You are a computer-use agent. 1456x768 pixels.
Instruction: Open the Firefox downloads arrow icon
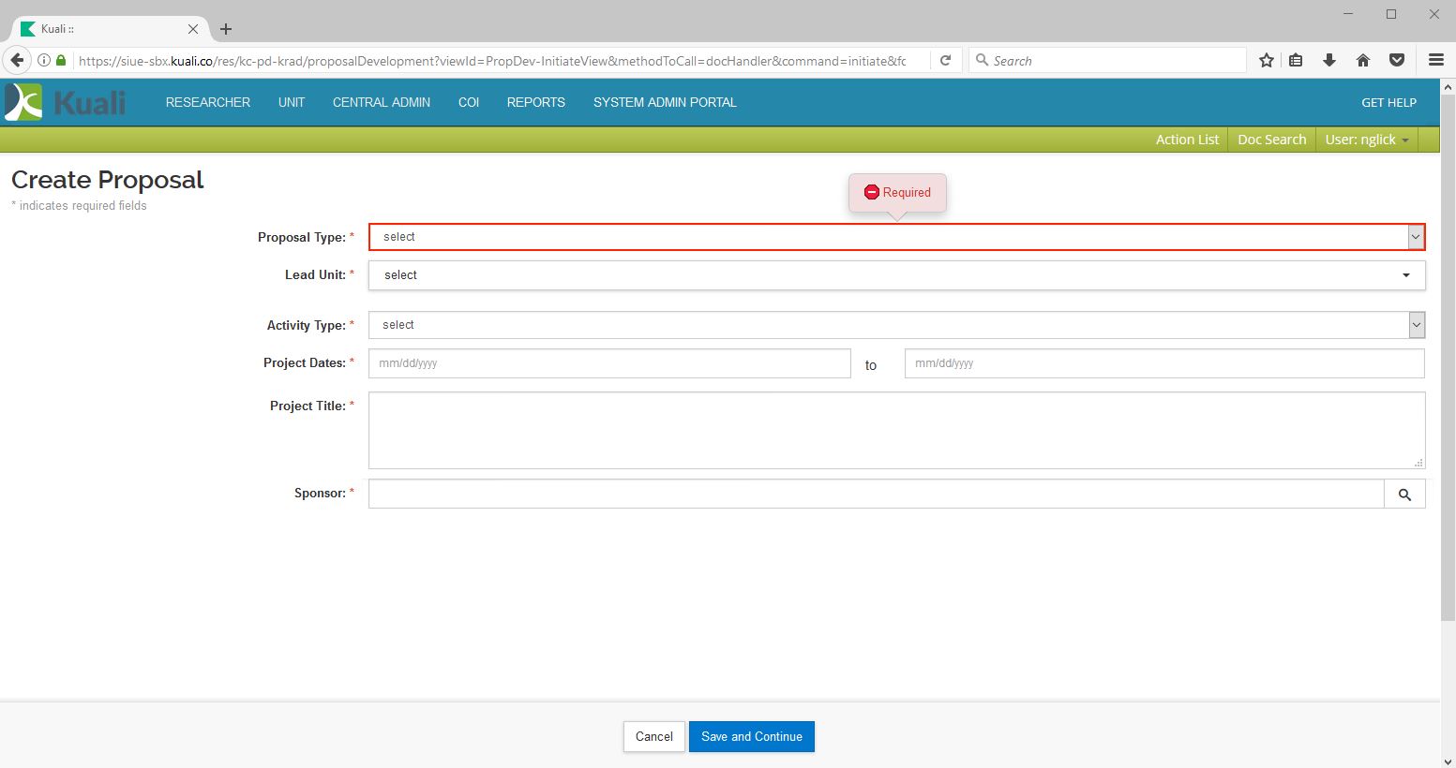(1328, 61)
